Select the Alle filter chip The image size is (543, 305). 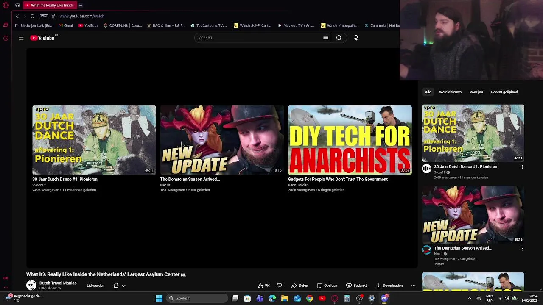tap(428, 92)
